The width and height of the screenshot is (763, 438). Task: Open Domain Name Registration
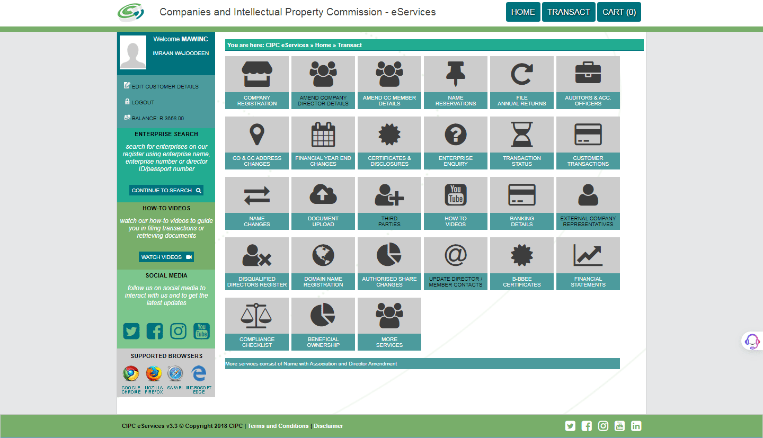pos(323,263)
